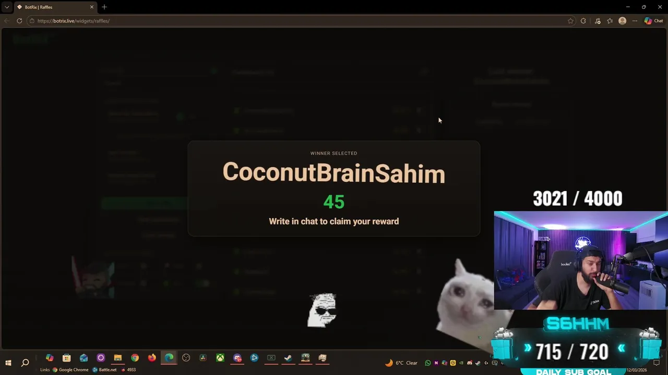Select the BotRix | Raffles tab

click(55, 7)
